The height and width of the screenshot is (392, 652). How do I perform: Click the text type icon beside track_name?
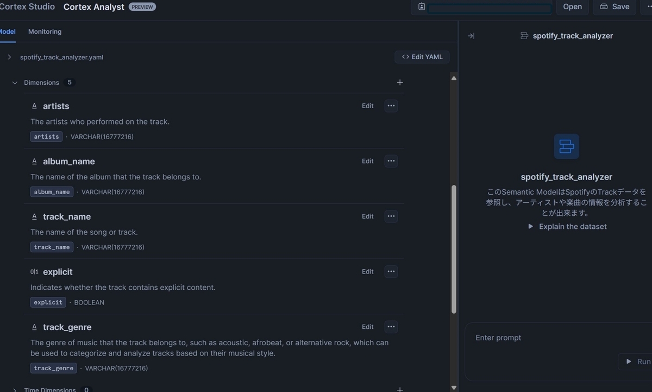point(34,216)
